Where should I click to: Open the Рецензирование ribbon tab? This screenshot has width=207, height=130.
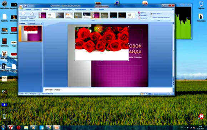point(81,9)
